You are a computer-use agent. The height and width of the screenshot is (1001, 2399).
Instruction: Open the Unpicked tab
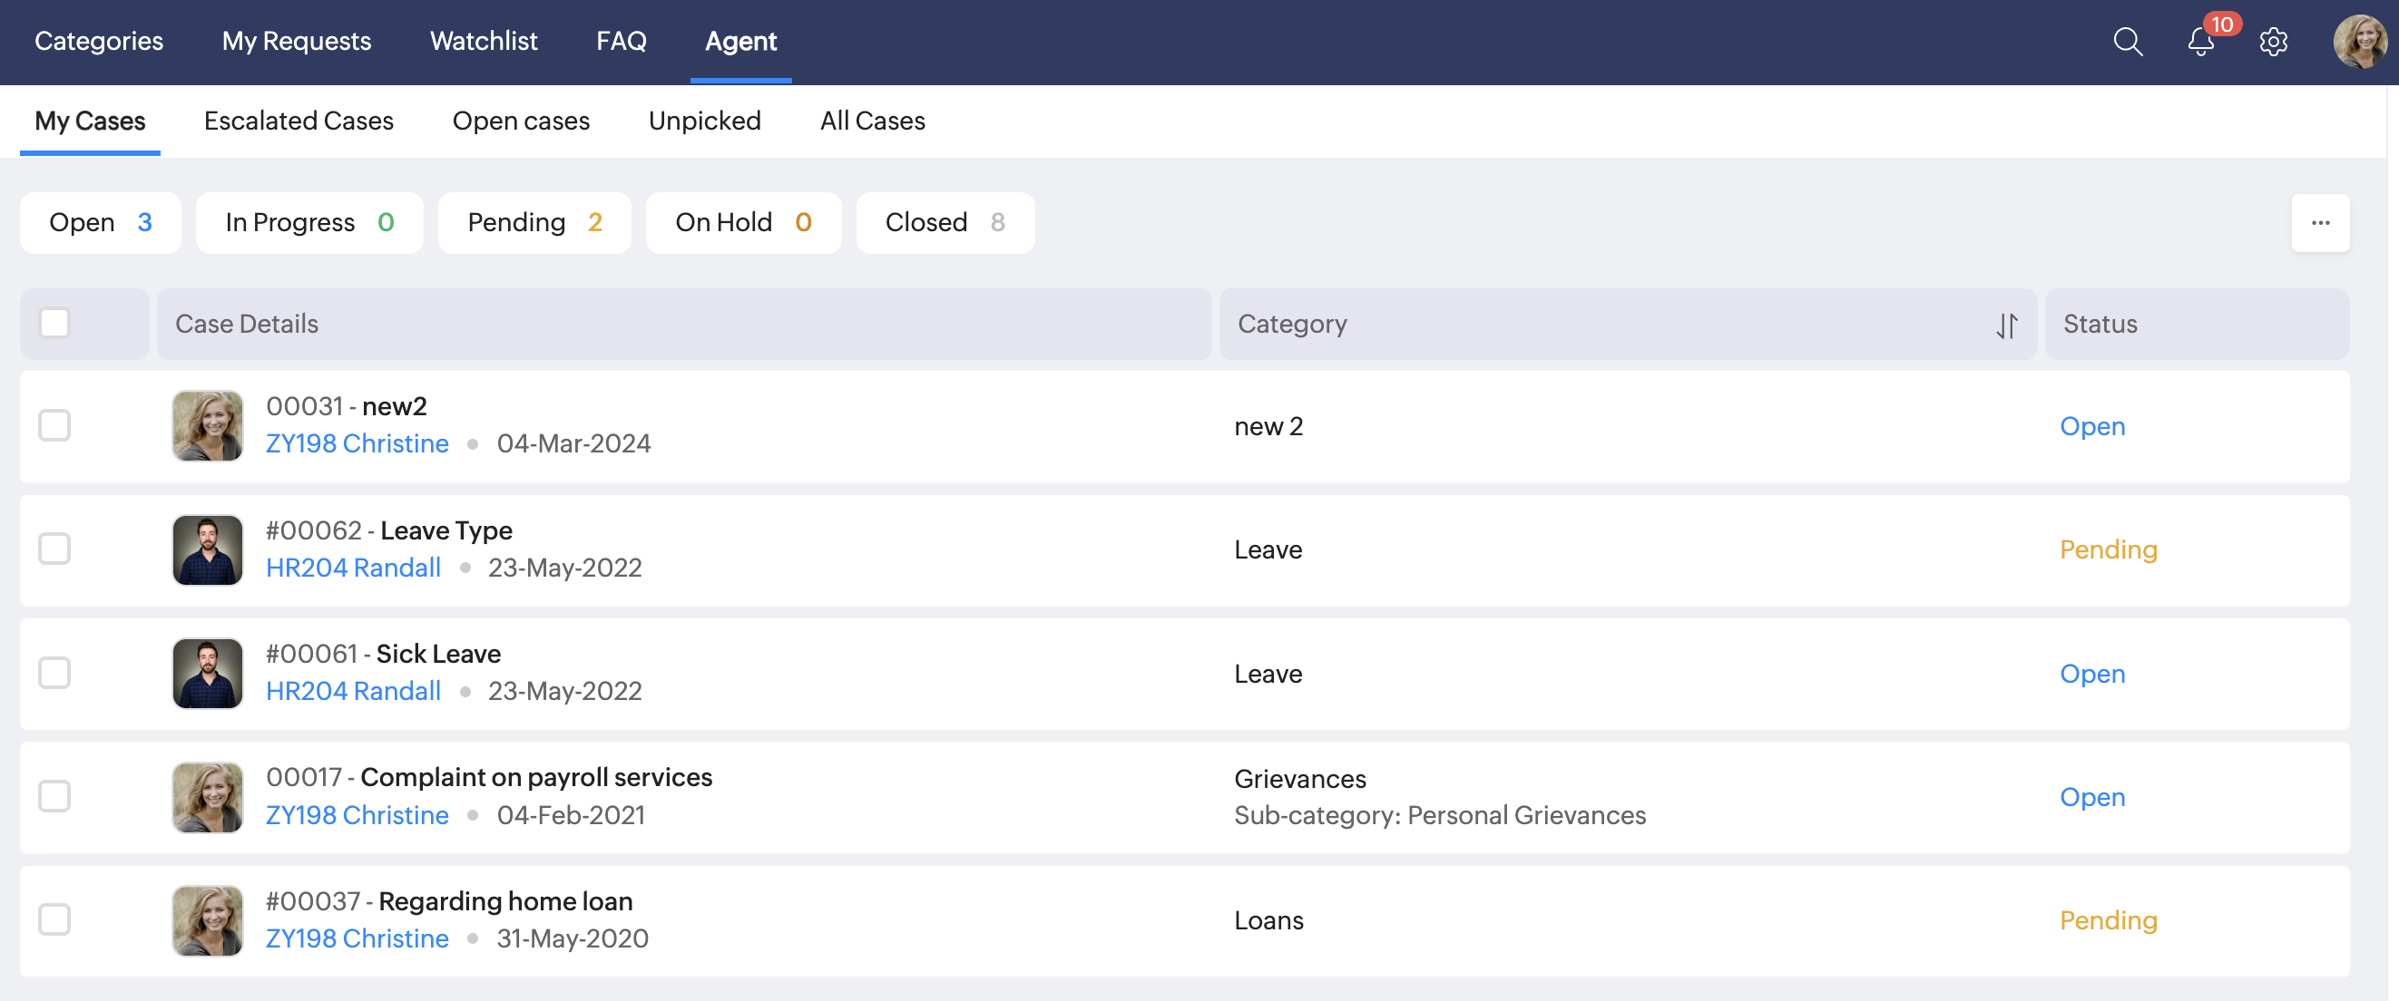point(704,121)
